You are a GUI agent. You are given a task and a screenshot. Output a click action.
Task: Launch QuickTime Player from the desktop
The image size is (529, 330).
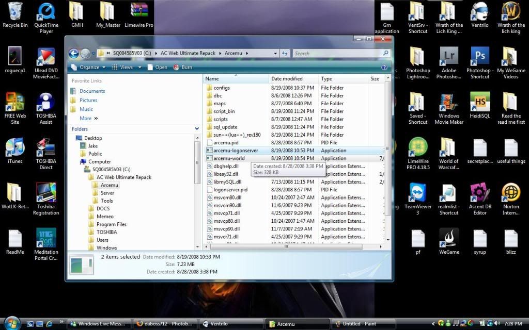(46, 19)
